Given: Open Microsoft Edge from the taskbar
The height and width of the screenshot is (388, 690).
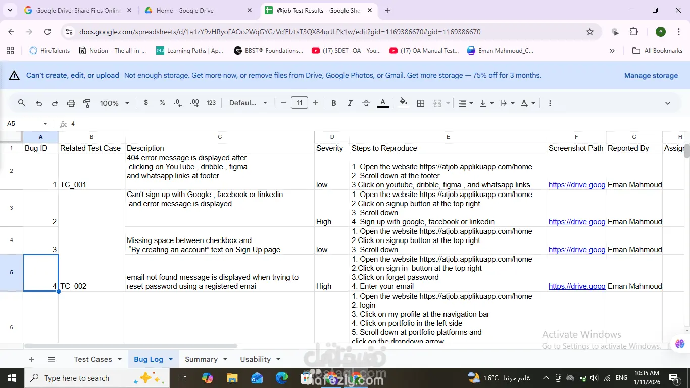Looking at the screenshot, I should [x=282, y=378].
